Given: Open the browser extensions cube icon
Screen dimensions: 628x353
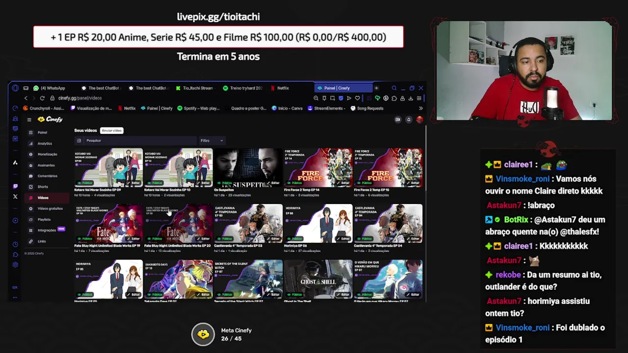Looking at the screenshot, I should tap(394, 98).
